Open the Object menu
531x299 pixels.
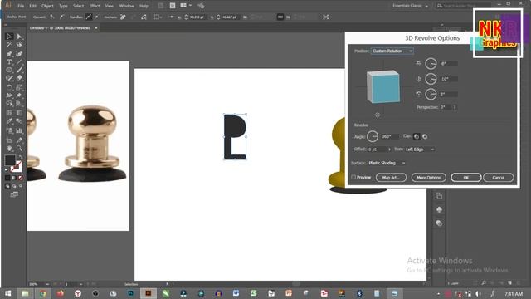click(47, 6)
